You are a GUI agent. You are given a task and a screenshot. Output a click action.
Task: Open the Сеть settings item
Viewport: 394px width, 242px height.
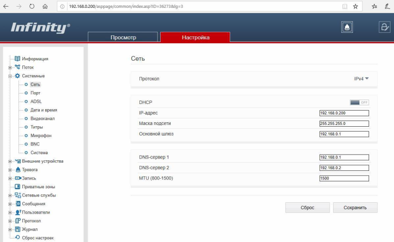[35, 84]
